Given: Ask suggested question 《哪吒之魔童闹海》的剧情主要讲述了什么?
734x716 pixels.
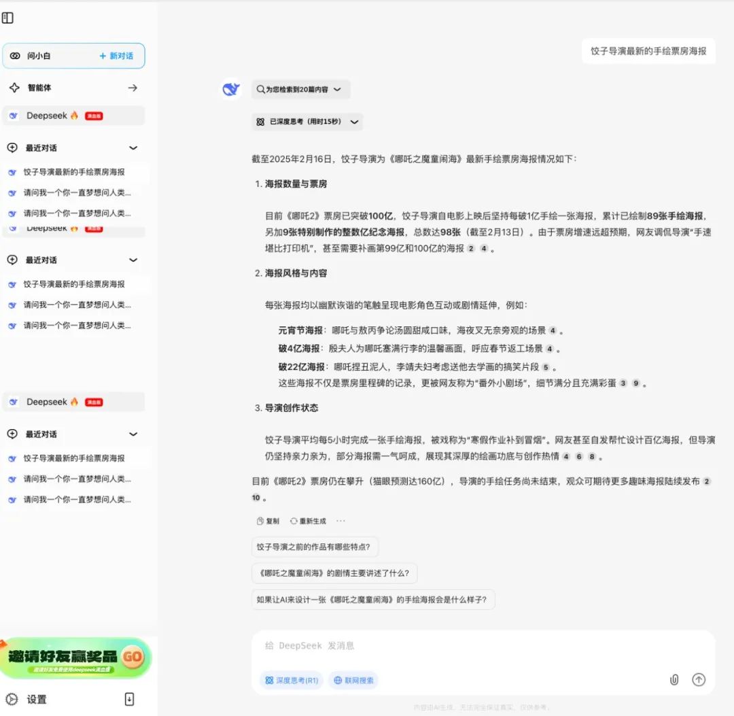Looking at the screenshot, I should [334, 573].
